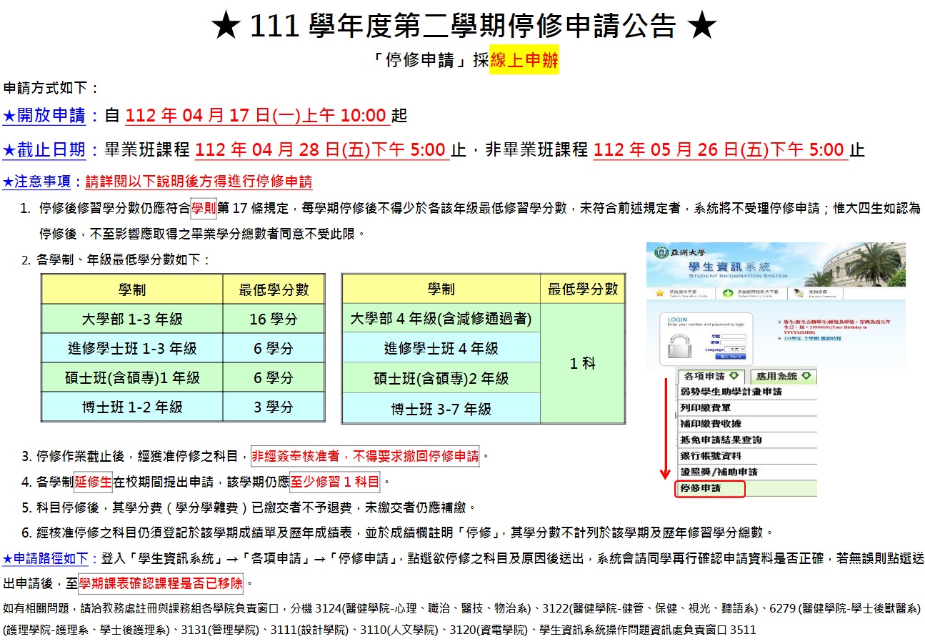Click the 進修學士班 4 年級 table cell
Viewport: 925px width, 644px height.
click(441, 348)
